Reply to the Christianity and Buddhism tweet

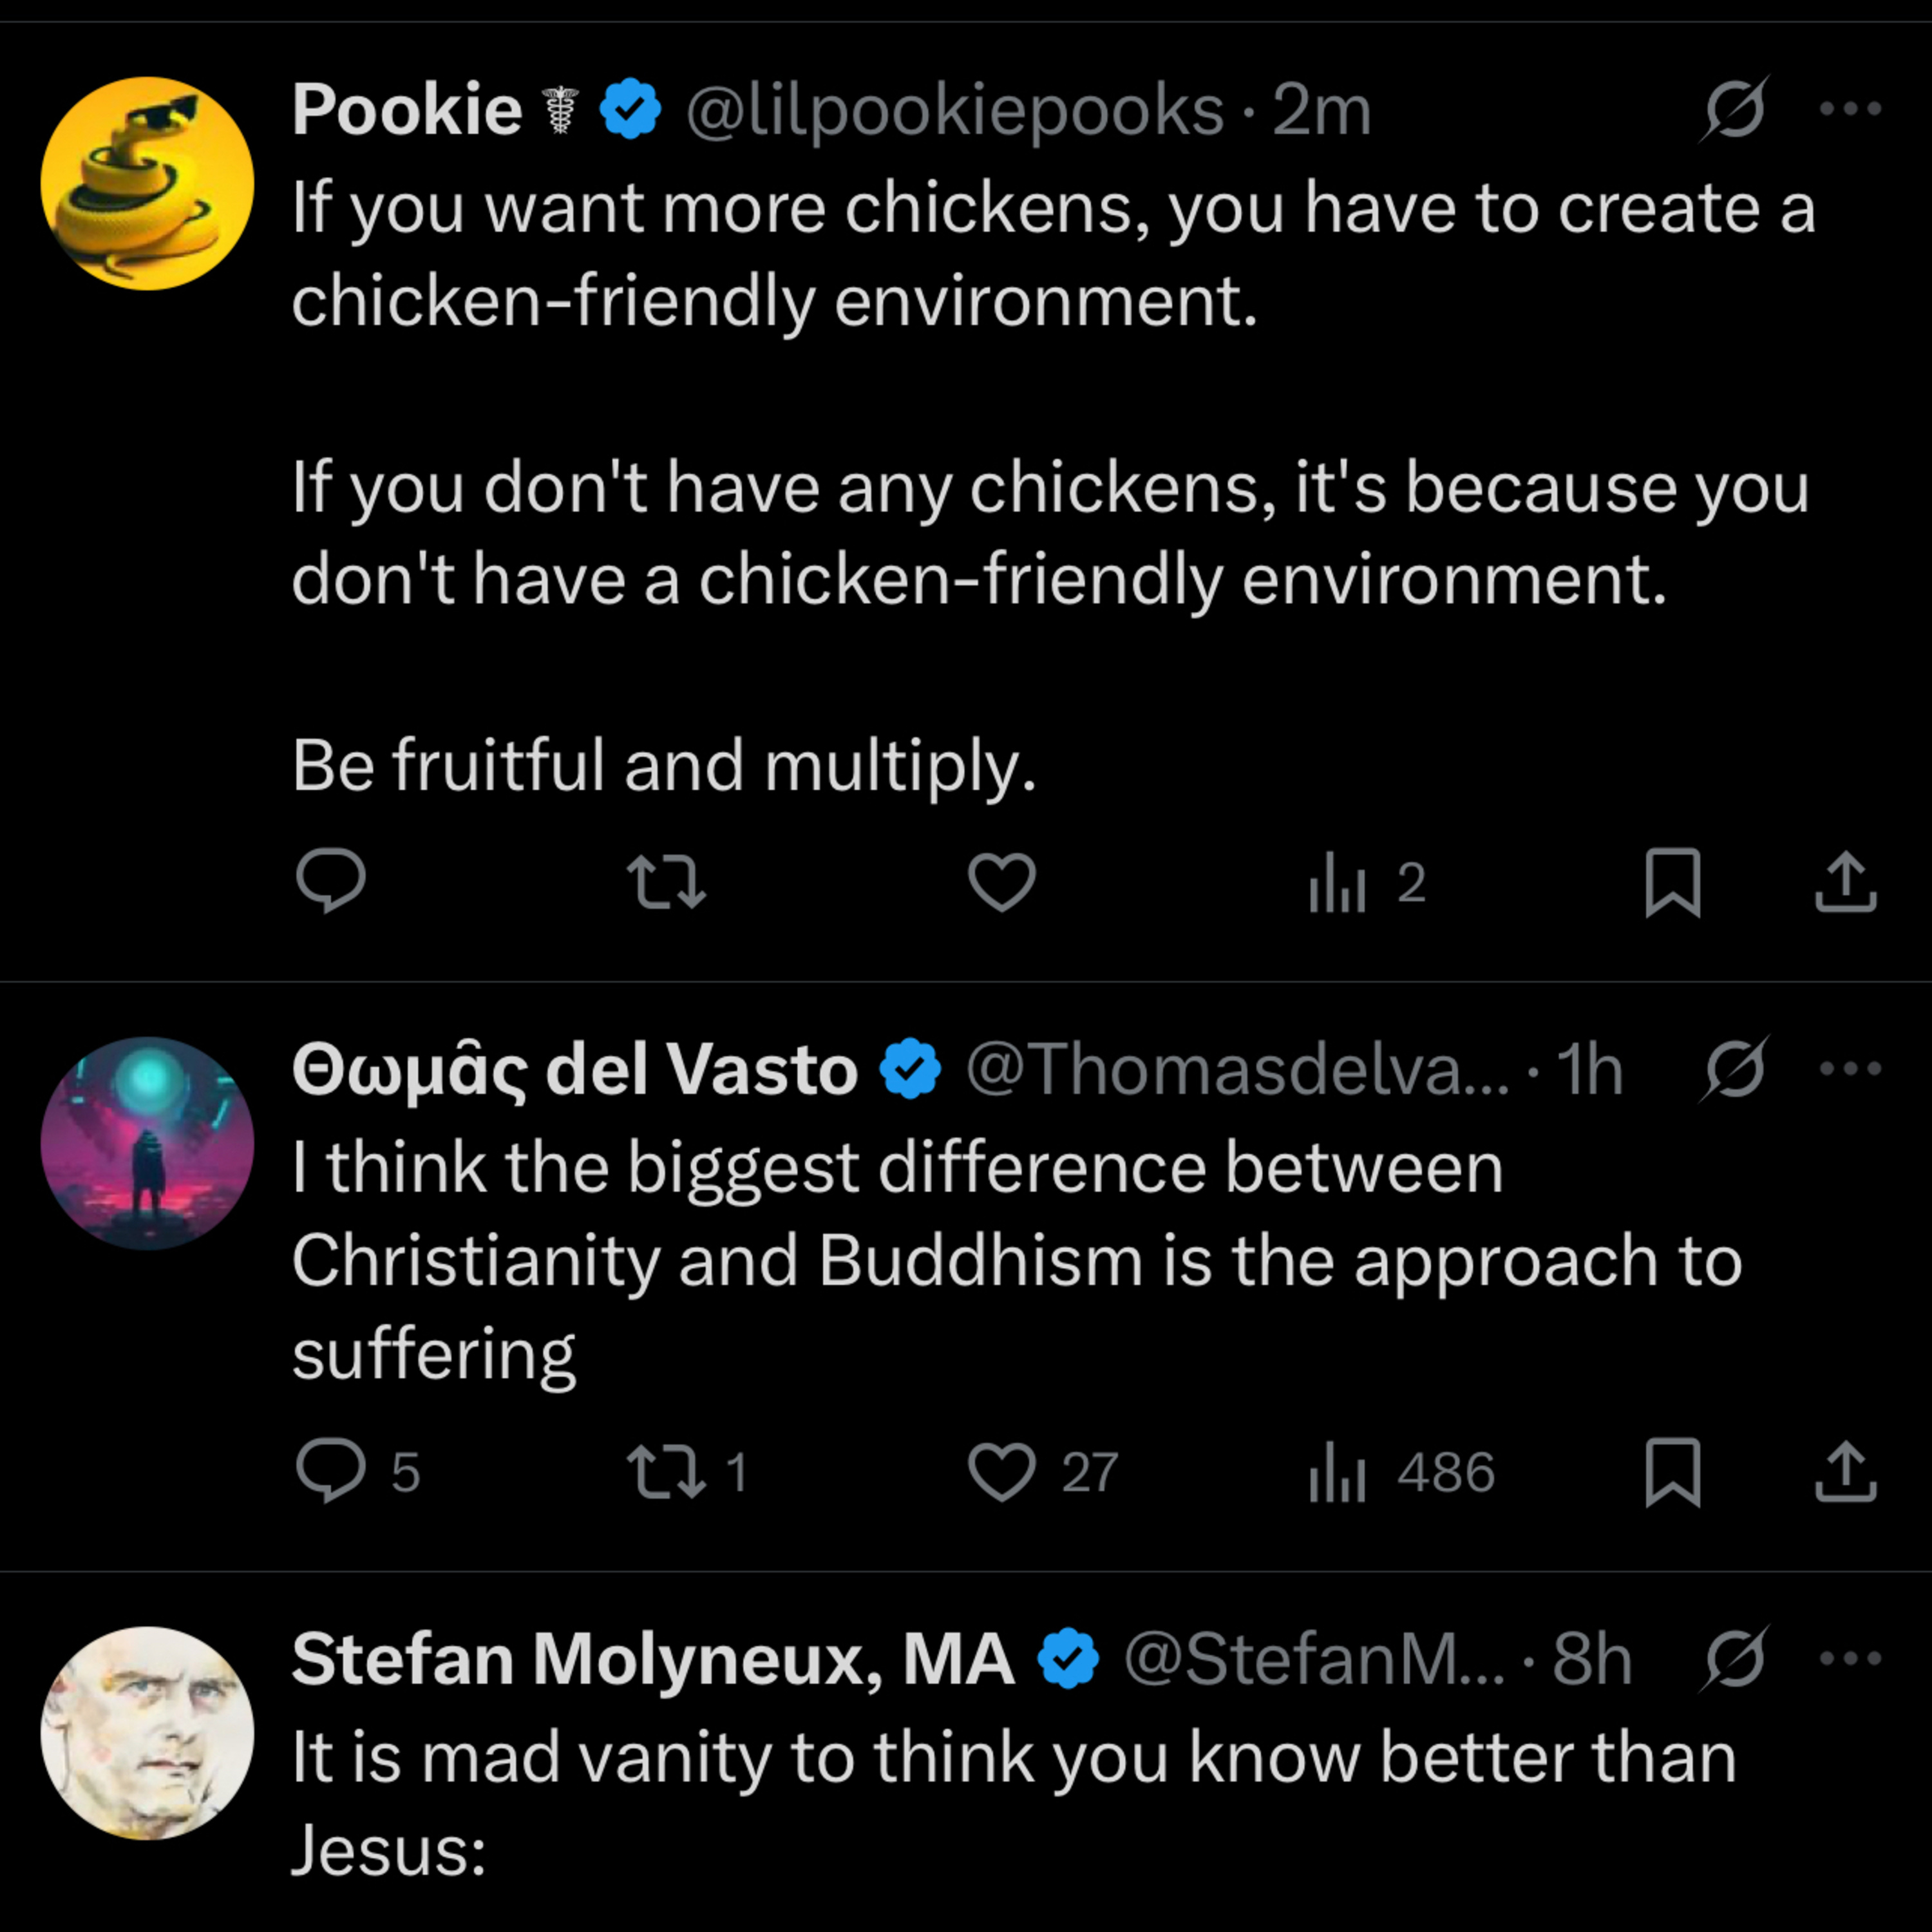[x=331, y=1471]
